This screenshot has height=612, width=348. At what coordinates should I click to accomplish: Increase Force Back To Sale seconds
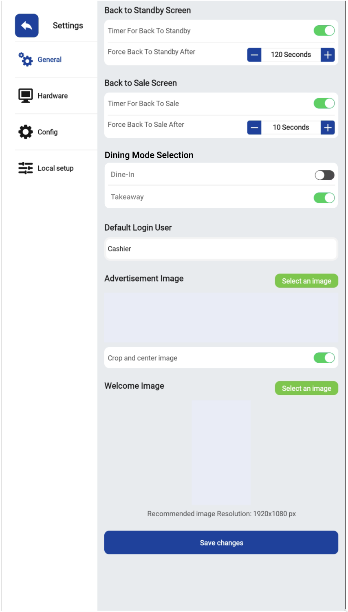coord(328,128)
